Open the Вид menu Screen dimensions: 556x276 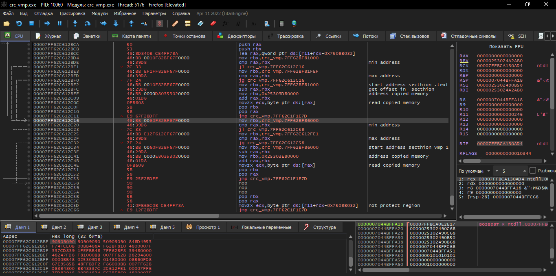coord(24,13)
